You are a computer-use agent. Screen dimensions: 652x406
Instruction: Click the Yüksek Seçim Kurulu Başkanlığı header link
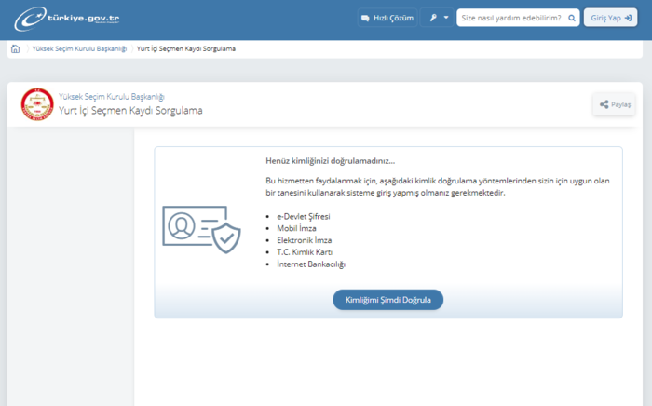[x=111, y=96]
